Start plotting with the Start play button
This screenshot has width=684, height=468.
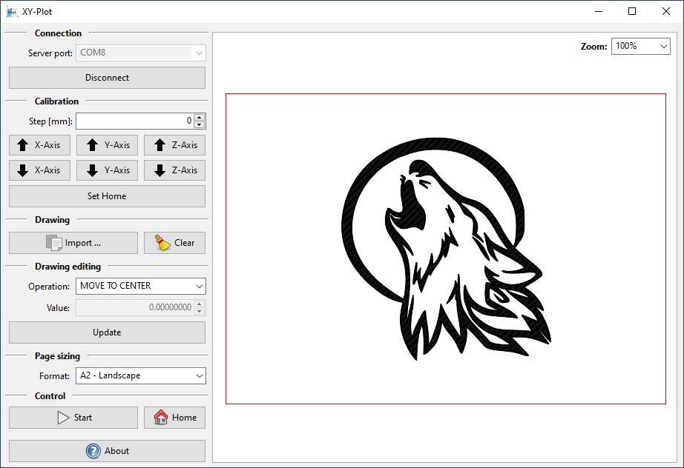(73, 418)
